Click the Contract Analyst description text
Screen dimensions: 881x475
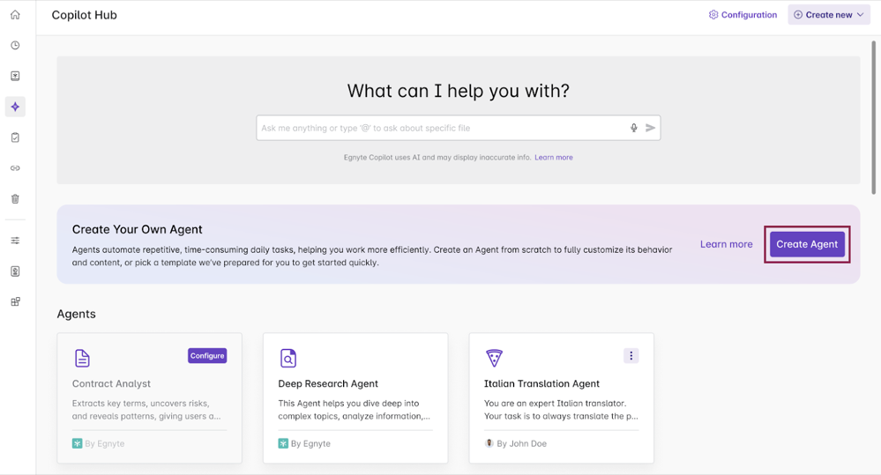click(x=146, y=410)
